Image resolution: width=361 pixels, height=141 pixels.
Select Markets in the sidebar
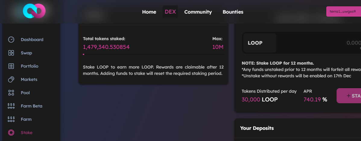coord(29,79)
